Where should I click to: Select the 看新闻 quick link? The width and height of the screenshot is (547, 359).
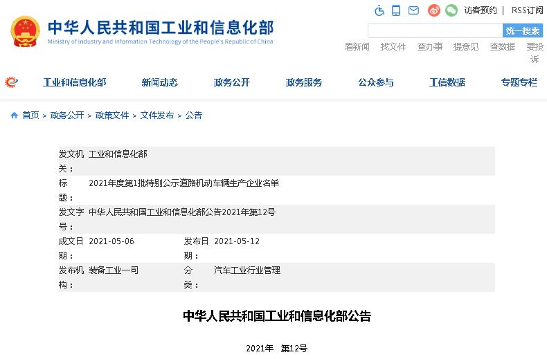coord(357,47)
